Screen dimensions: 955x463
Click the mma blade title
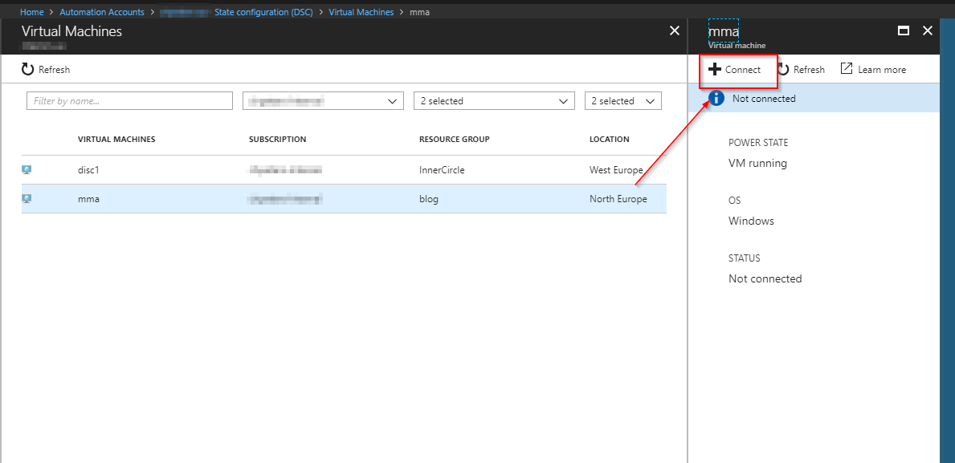[x=724, y=31]
